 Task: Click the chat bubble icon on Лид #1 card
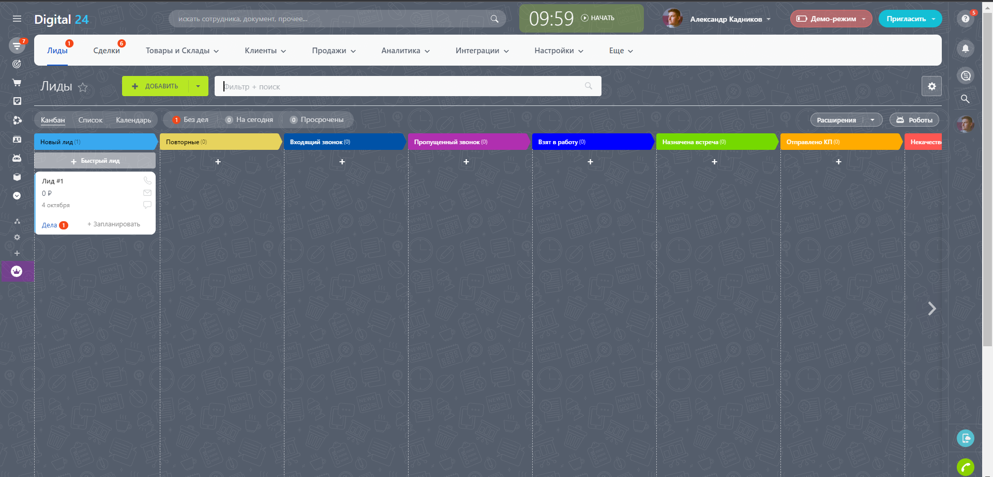pyautogui.click(x=147, y=205)
